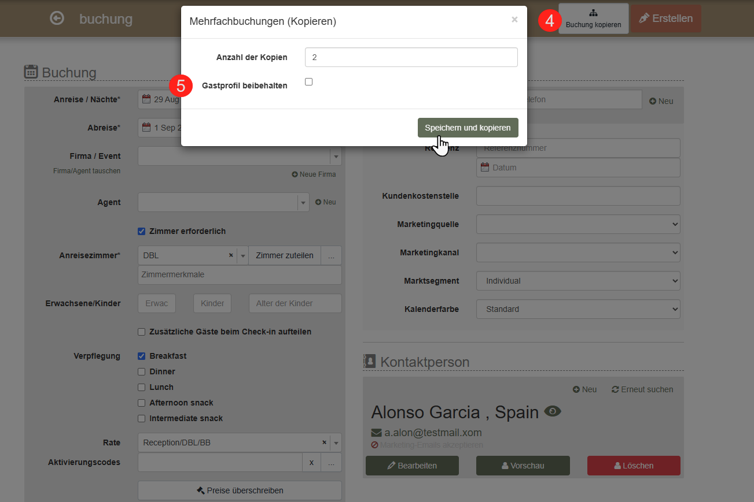Click the Kinder input field
The height and width of the screenshot is (502, 754).
coord(212,303)
